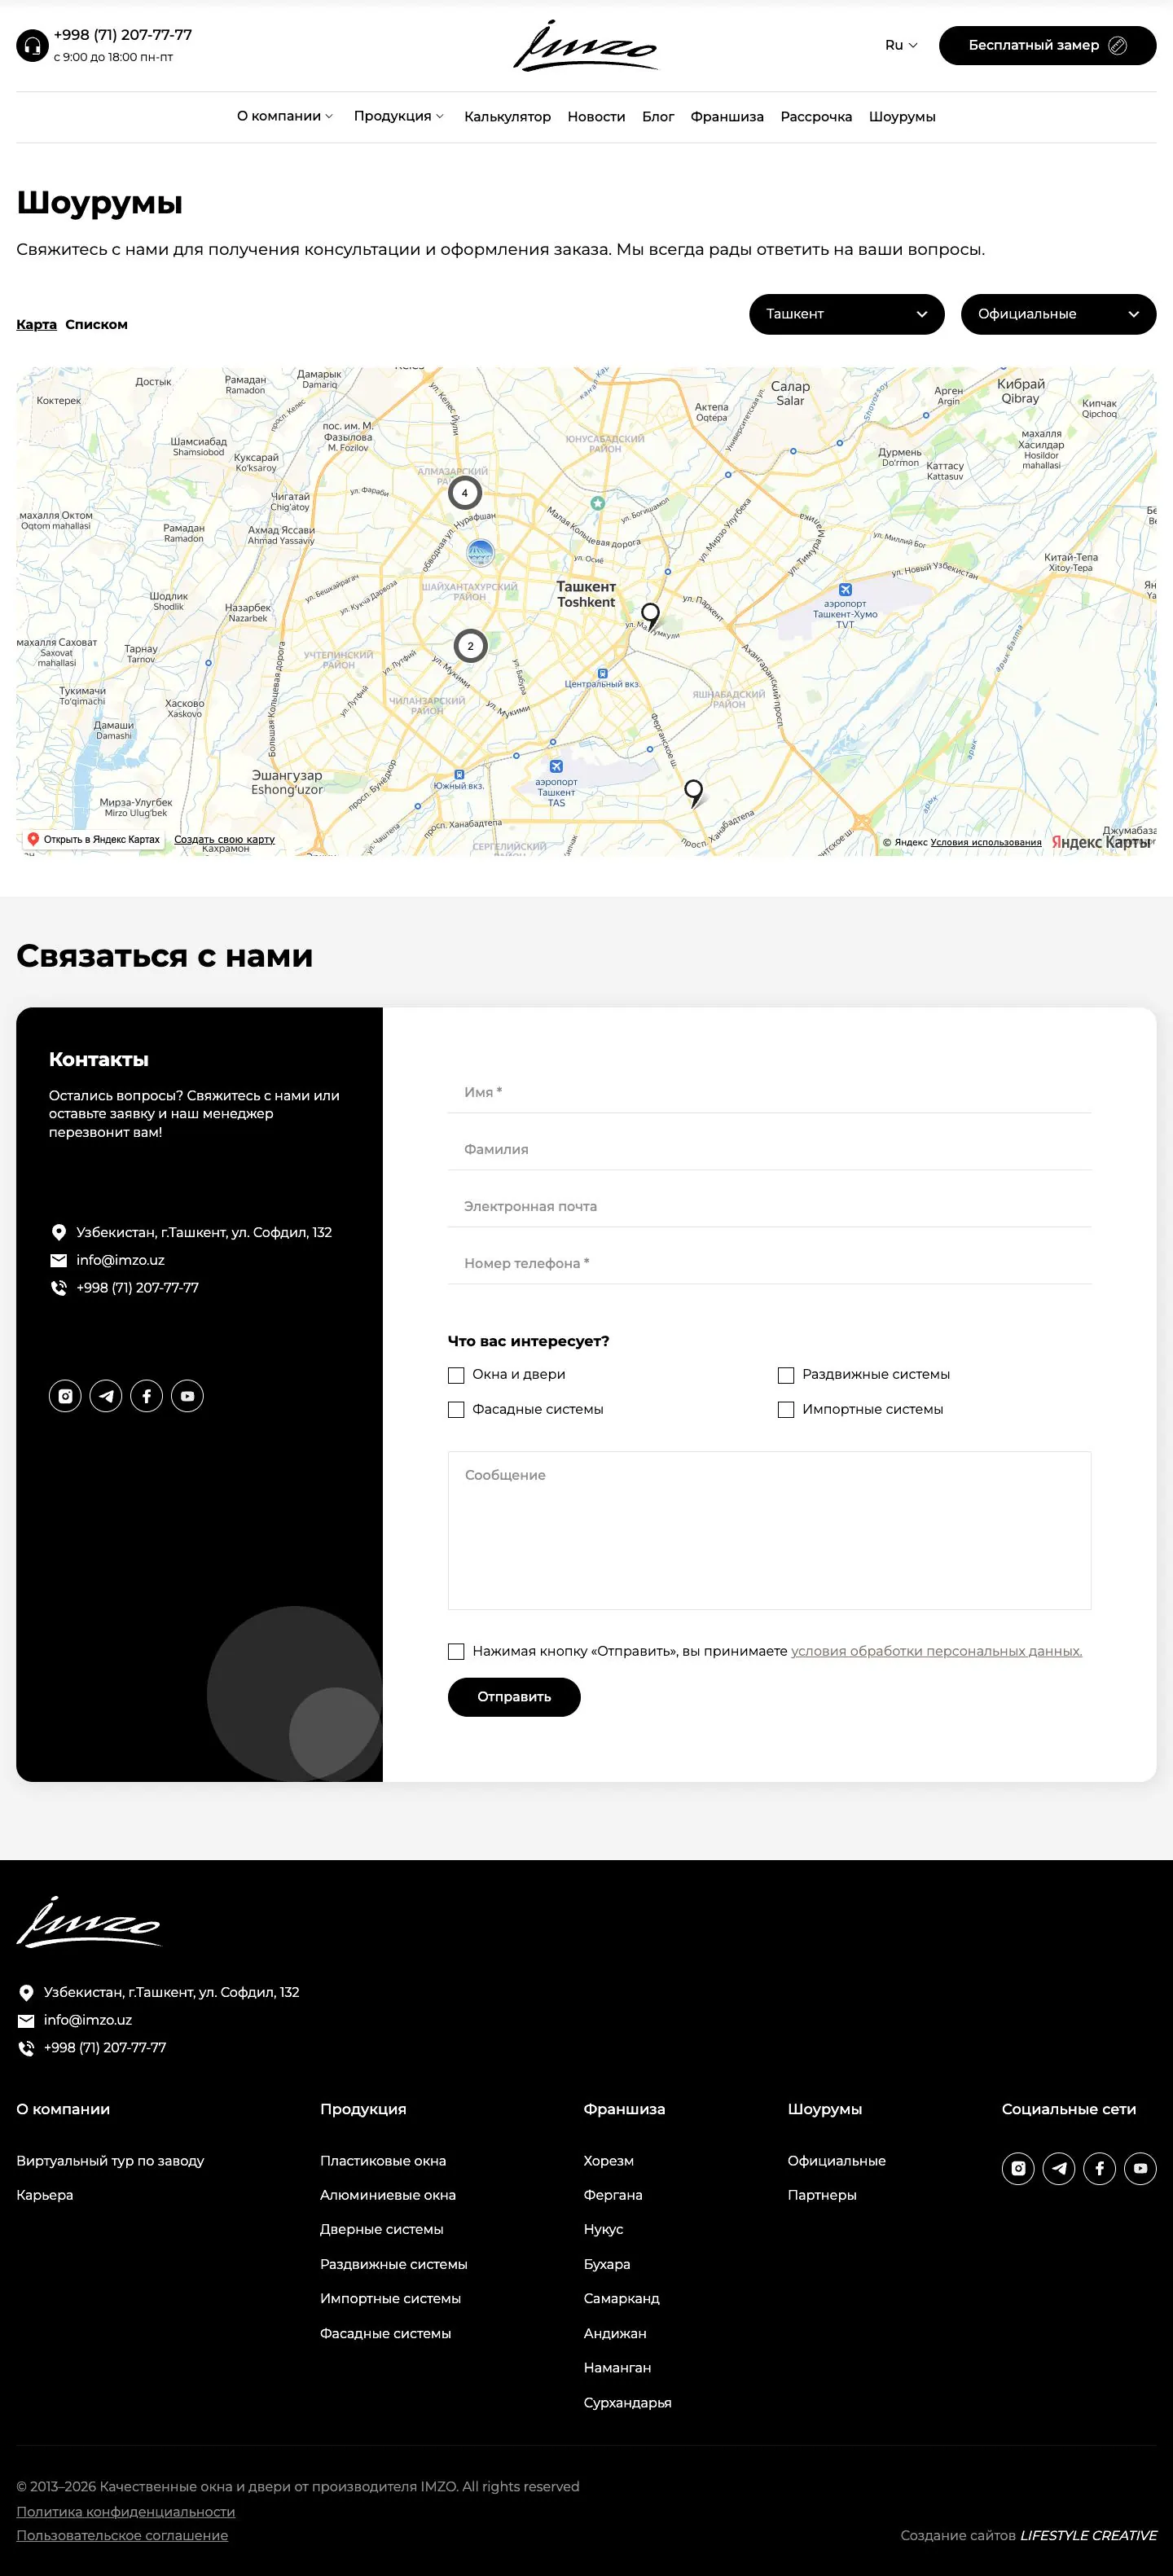Open Пластиковые окна footer link
This screenshot has width=1173, height=2576.
point(383,2161)
